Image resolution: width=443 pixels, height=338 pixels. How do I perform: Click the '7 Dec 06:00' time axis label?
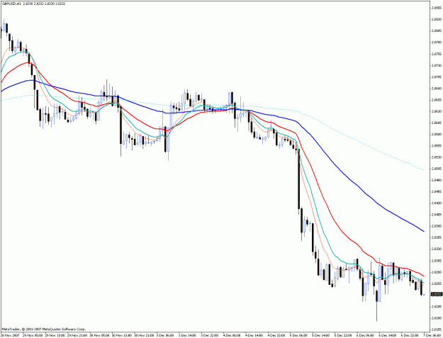point(432,335)
